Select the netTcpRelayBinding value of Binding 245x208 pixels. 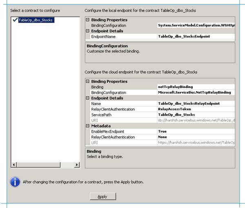[176, 87]
